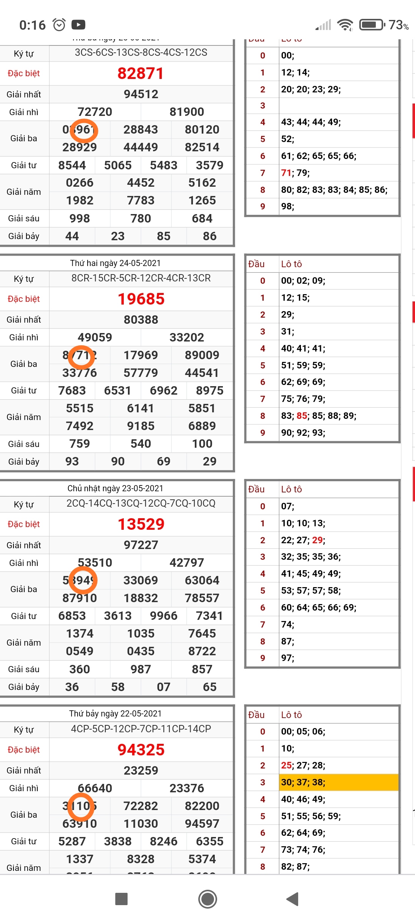Tap the red highlighted lô tô number 71
This screenshot has height=924, width=415.
pyautogui.click(x=286, y=173)
